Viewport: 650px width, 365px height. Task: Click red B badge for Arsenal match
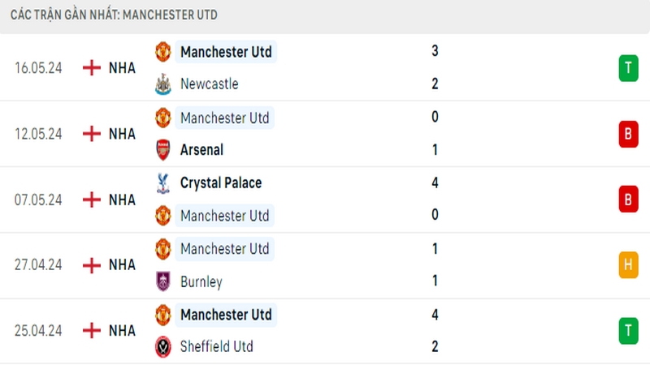click(x=628, y=134)
